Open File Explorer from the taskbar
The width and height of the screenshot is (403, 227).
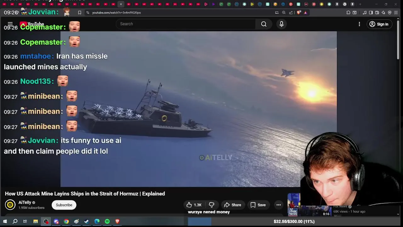pos(36,221)
